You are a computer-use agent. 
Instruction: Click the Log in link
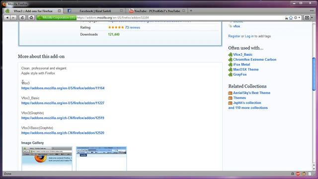[x=249, y=36]
